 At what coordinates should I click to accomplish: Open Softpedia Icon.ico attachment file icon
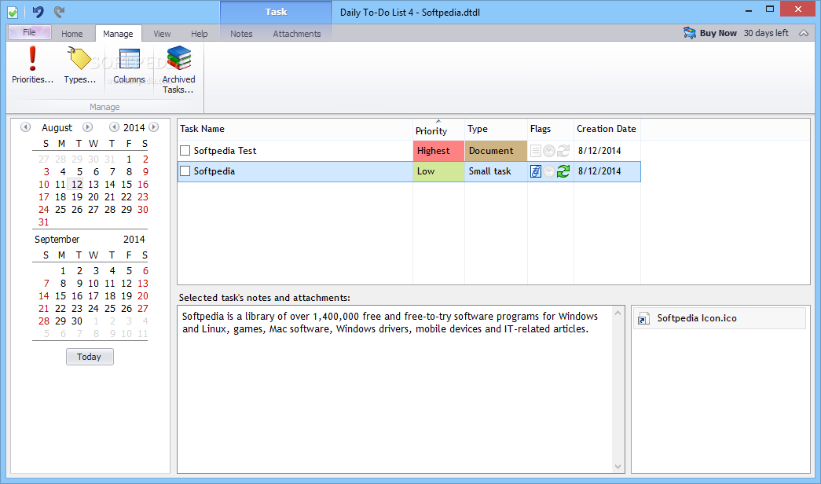click(643, 318)
